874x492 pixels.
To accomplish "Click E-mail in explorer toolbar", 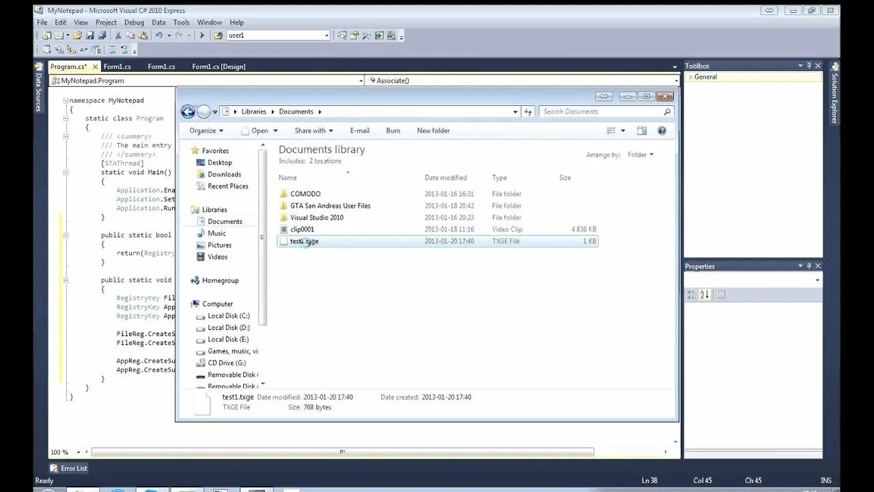I will [x=360, y=131].
